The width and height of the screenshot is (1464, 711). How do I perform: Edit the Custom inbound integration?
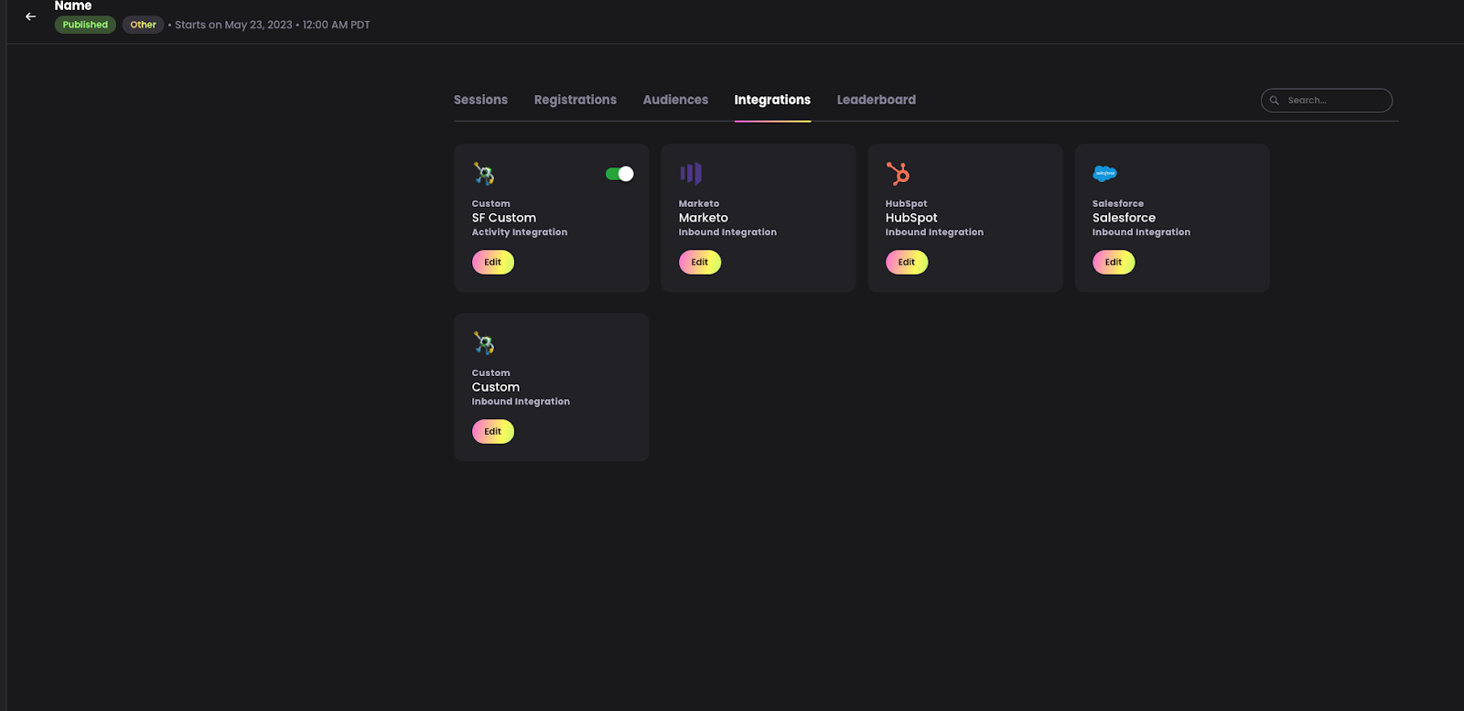(x=493, y=432)
